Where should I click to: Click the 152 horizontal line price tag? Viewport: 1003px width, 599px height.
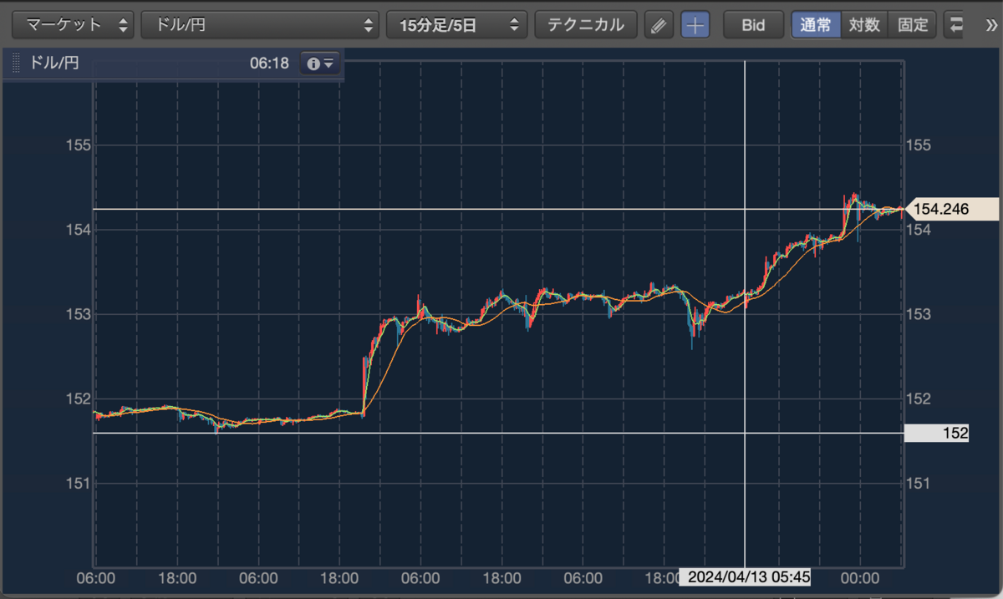pyautogui.click(x=936, y=433)
